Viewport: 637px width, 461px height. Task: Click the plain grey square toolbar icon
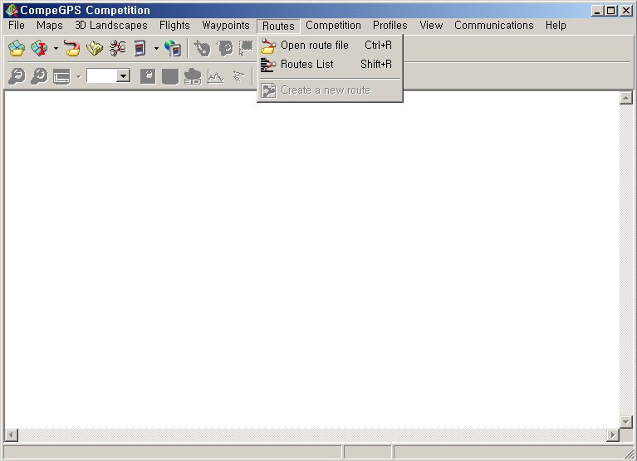click(170, 76)
